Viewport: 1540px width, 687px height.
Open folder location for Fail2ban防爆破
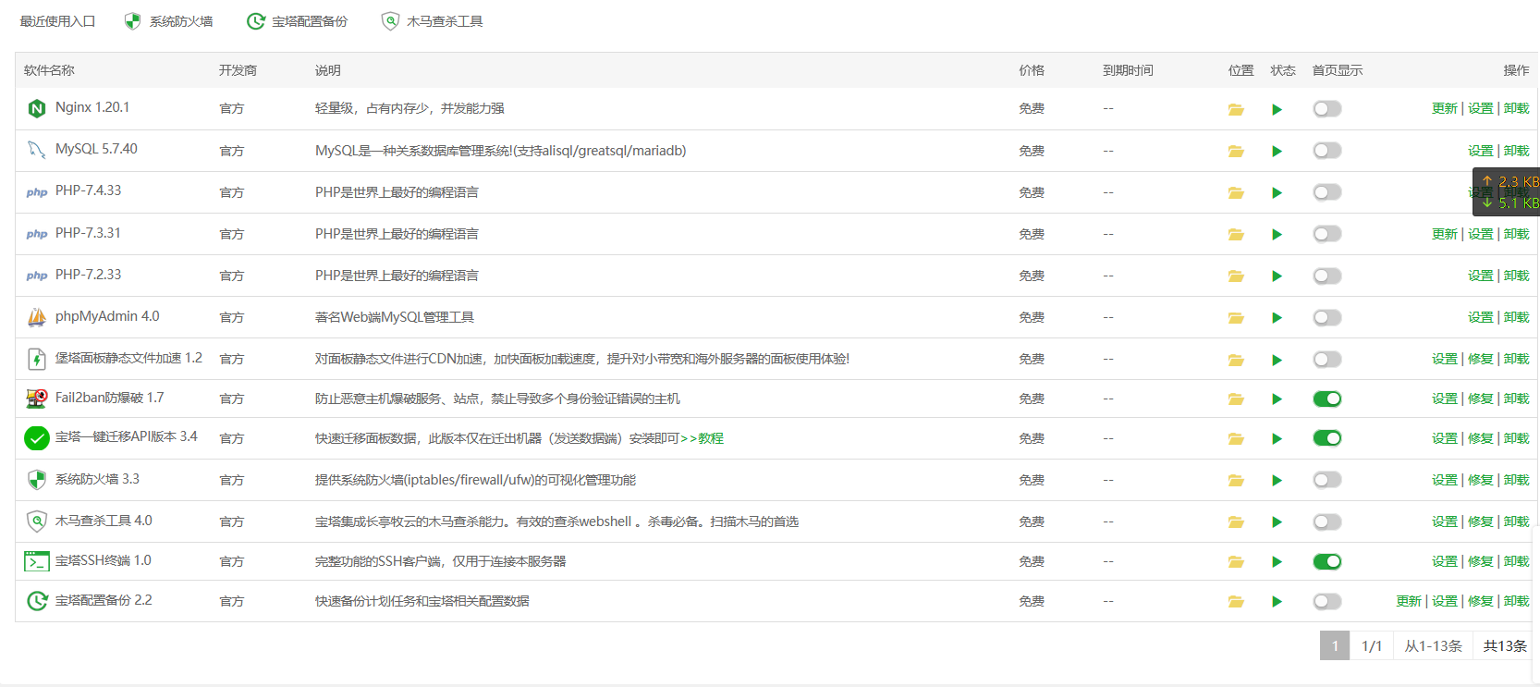pos(1235,399)
